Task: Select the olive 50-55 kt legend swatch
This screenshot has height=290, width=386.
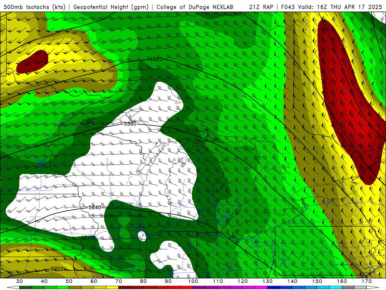Action: tap(75, 288)
